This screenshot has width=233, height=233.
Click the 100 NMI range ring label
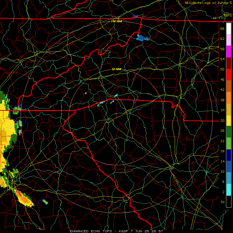point(116,21)
